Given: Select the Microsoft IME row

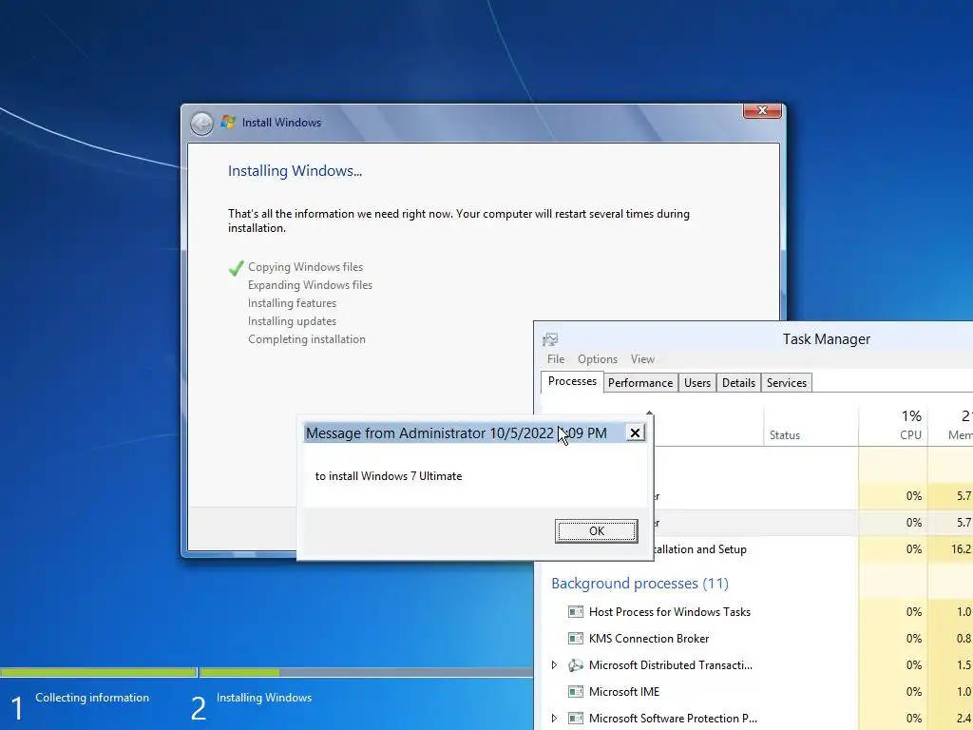Looking at the screenshot, I should [757, 692].
